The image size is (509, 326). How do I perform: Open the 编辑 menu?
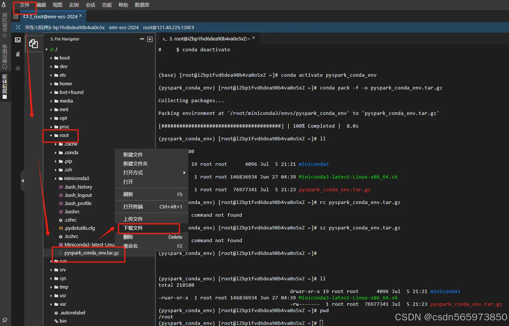[41, 5]
